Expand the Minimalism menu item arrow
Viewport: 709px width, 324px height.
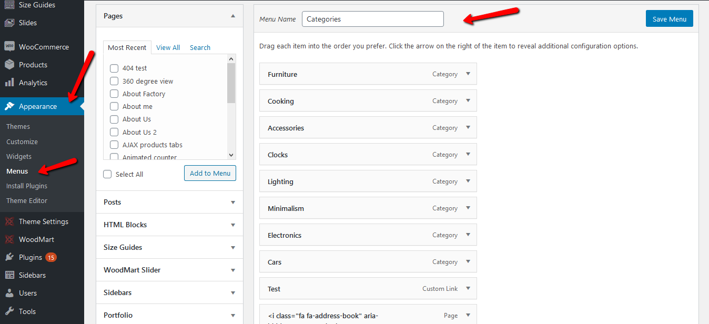click(468, 208)
